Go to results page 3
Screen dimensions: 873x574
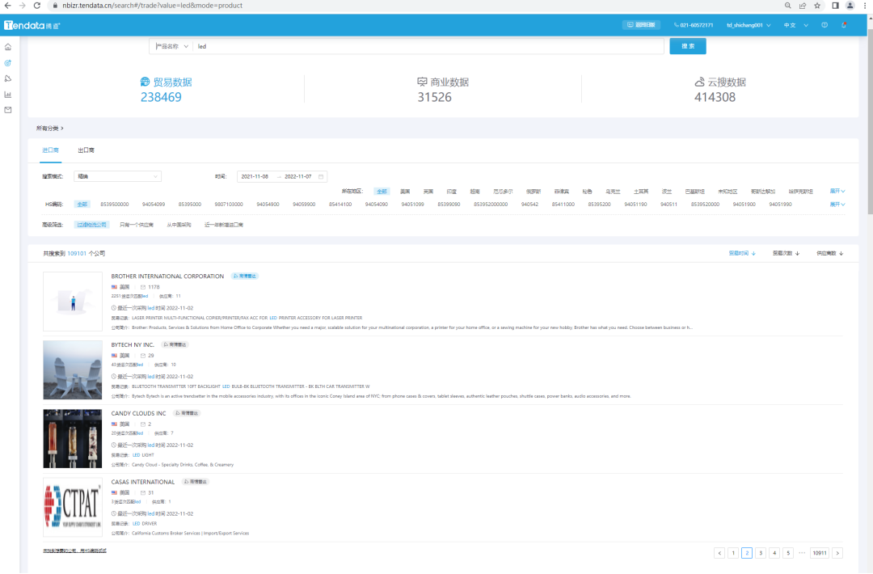(761, 553)
